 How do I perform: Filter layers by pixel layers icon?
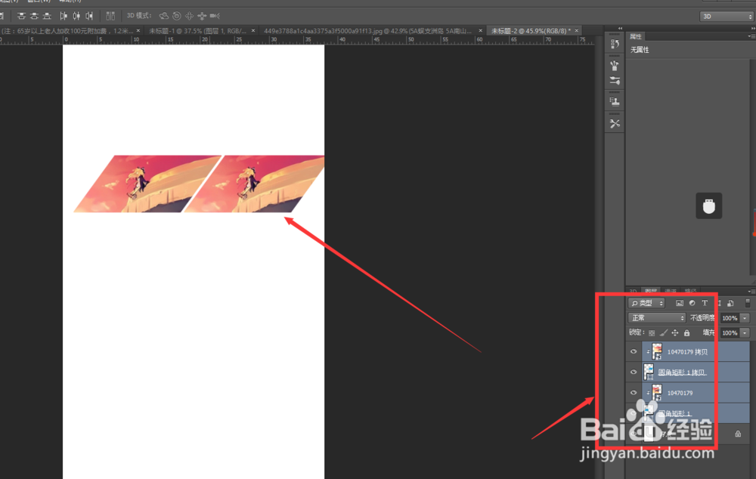point(680,303)
